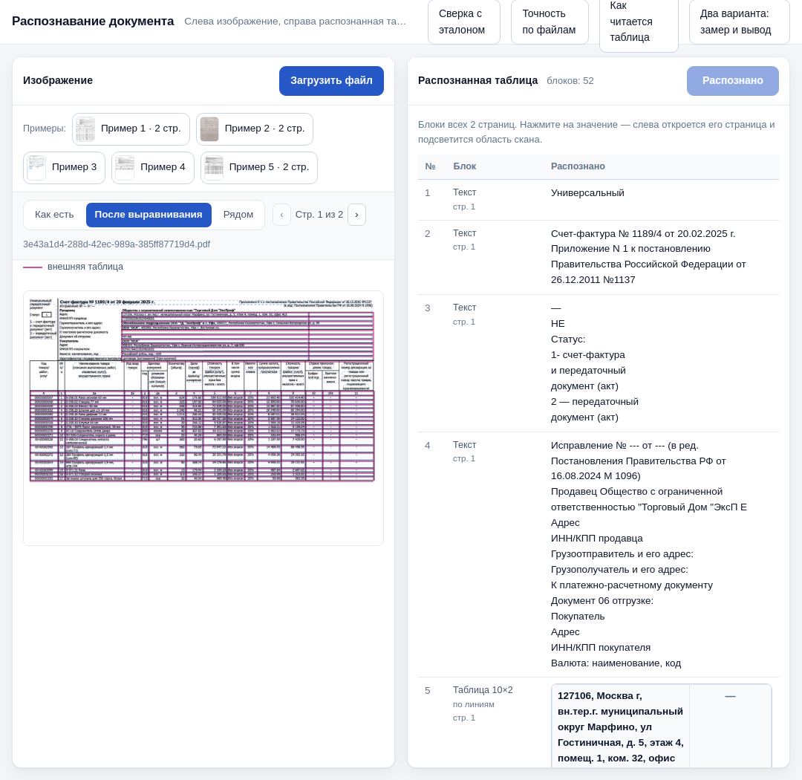Open the 'Сверка с эталоном' tab
802x780 pixels.
pyautogui.click(x=463, y=22)
